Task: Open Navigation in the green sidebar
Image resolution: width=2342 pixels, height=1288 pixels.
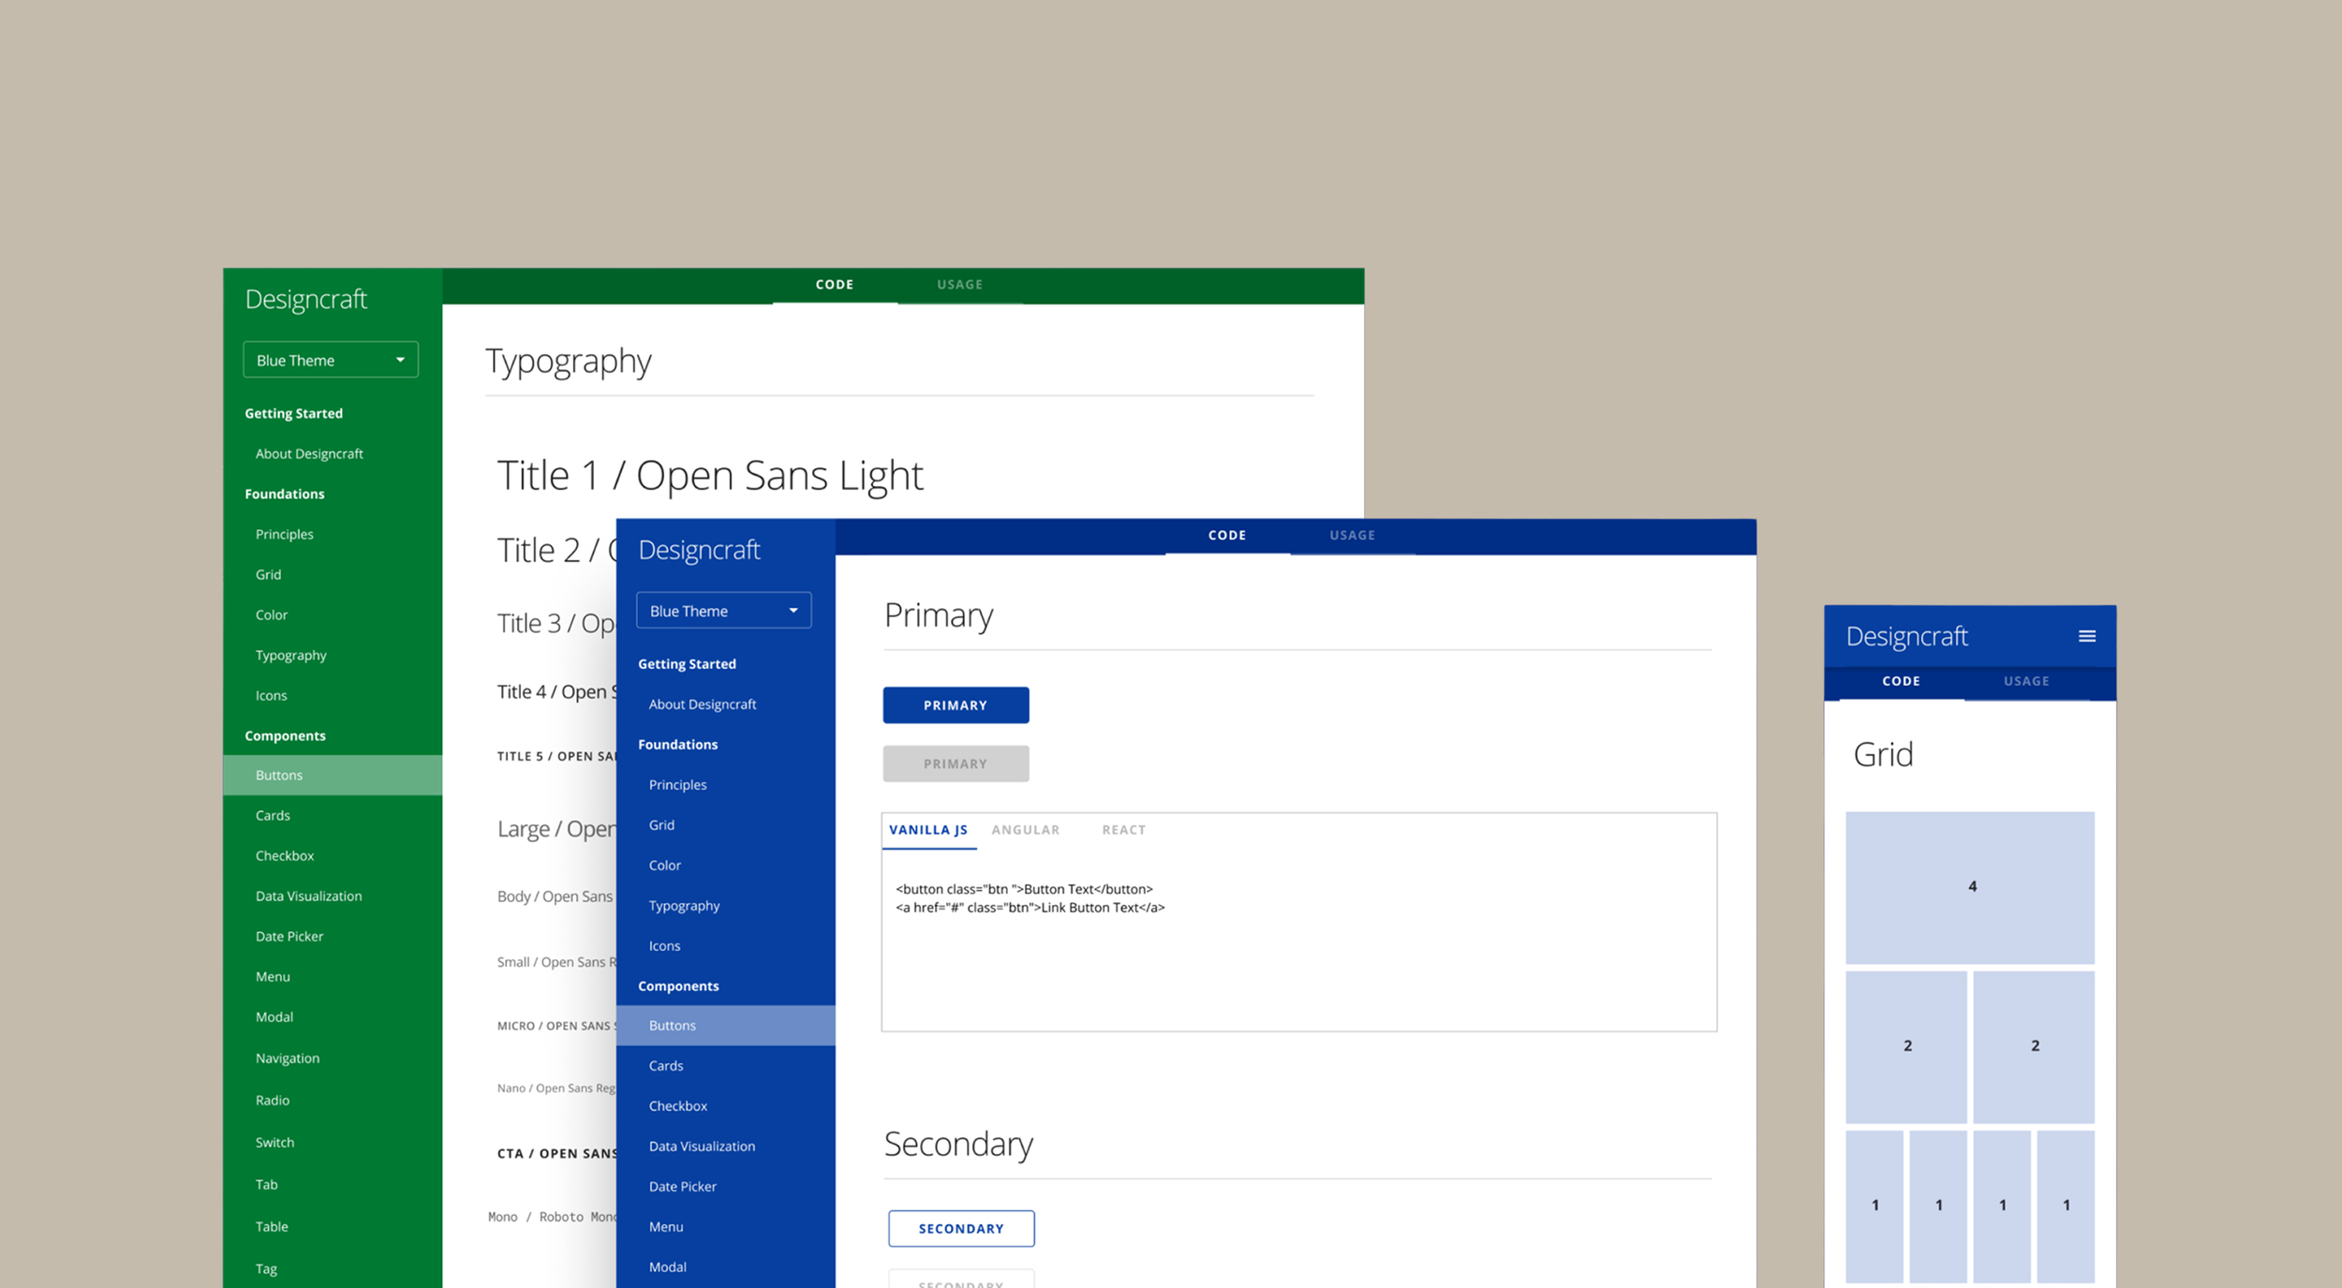Action: click(x=288, y=1059)
